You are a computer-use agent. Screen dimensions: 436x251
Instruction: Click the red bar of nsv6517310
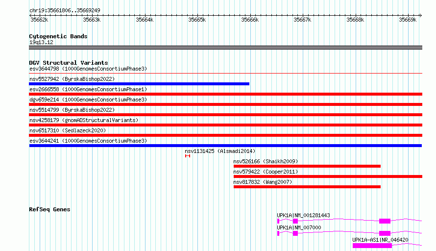[x=225, y=135]
